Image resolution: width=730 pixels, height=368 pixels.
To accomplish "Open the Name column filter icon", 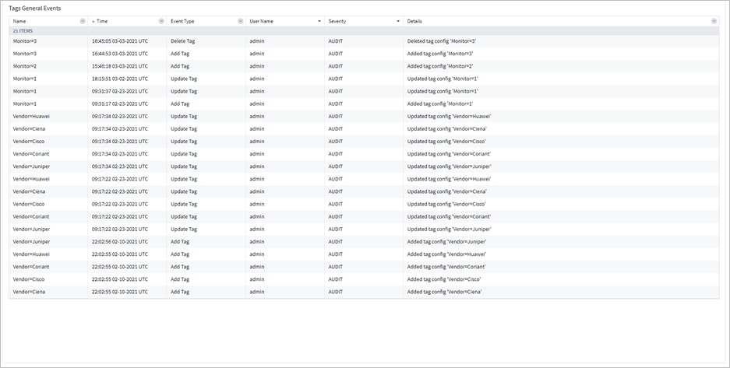I will (x=83, y=21).
